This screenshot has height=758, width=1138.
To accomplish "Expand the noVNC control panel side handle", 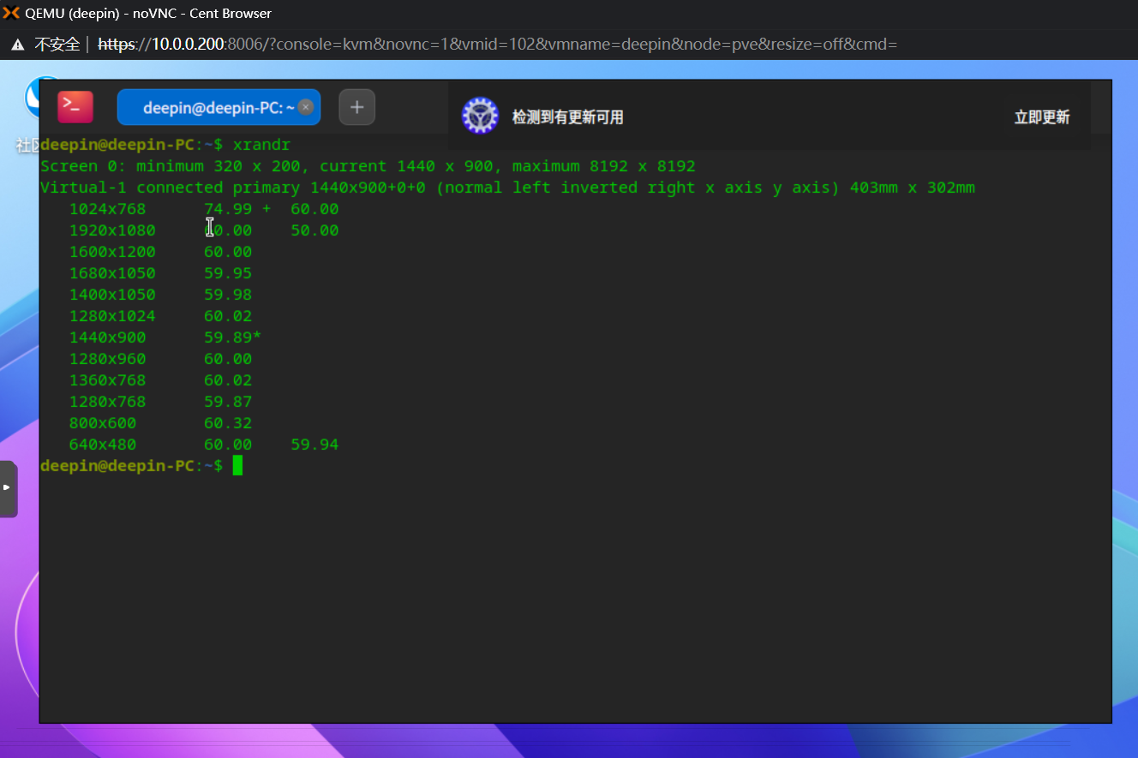I will coord(8,488).
